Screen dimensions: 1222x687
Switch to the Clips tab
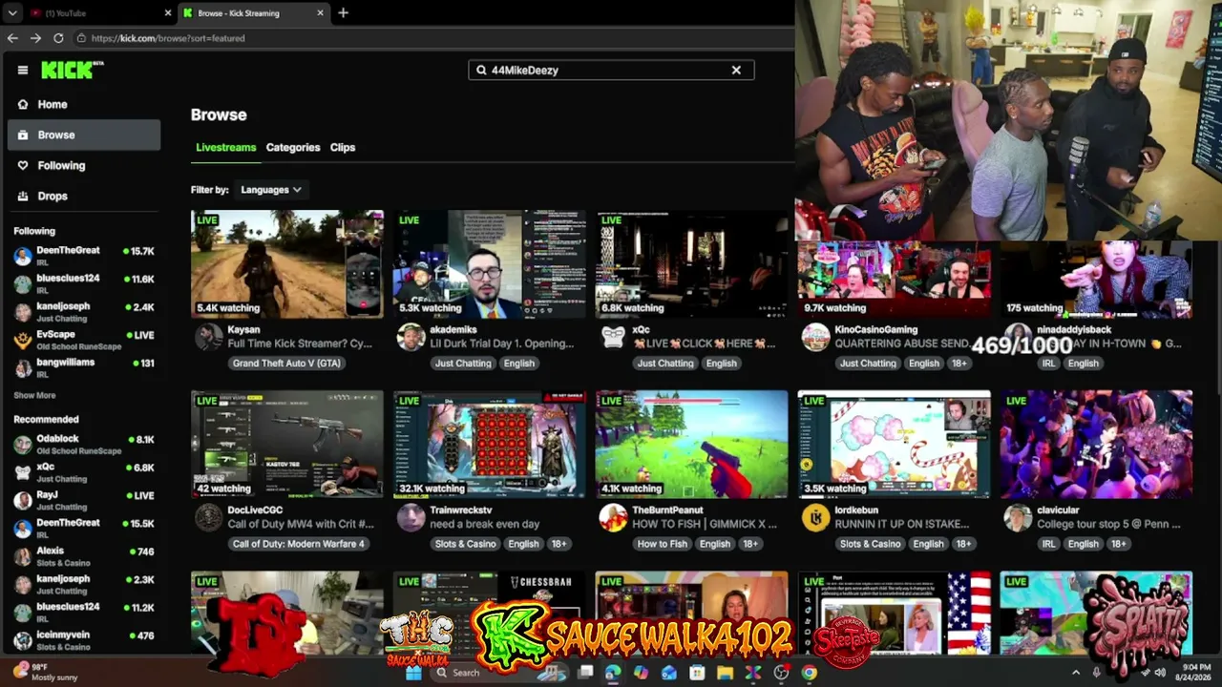[343, 148]
